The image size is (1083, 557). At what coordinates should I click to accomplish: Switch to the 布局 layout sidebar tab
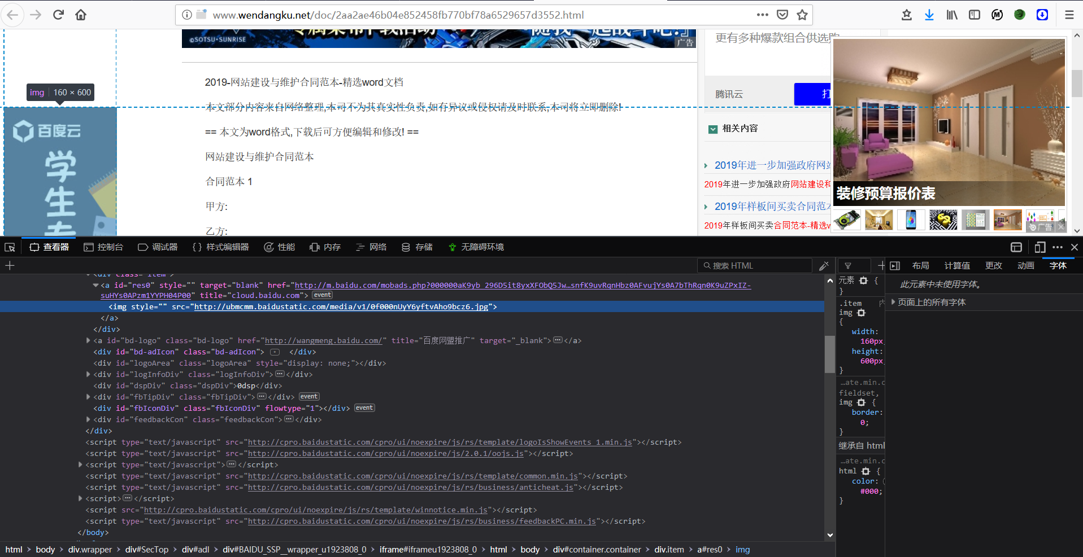(920, 265)
